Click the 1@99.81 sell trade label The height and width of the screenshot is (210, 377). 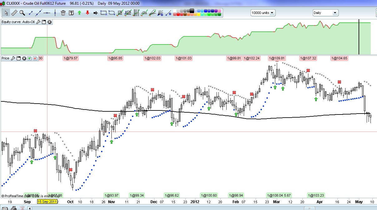click(x=234, y=58)
